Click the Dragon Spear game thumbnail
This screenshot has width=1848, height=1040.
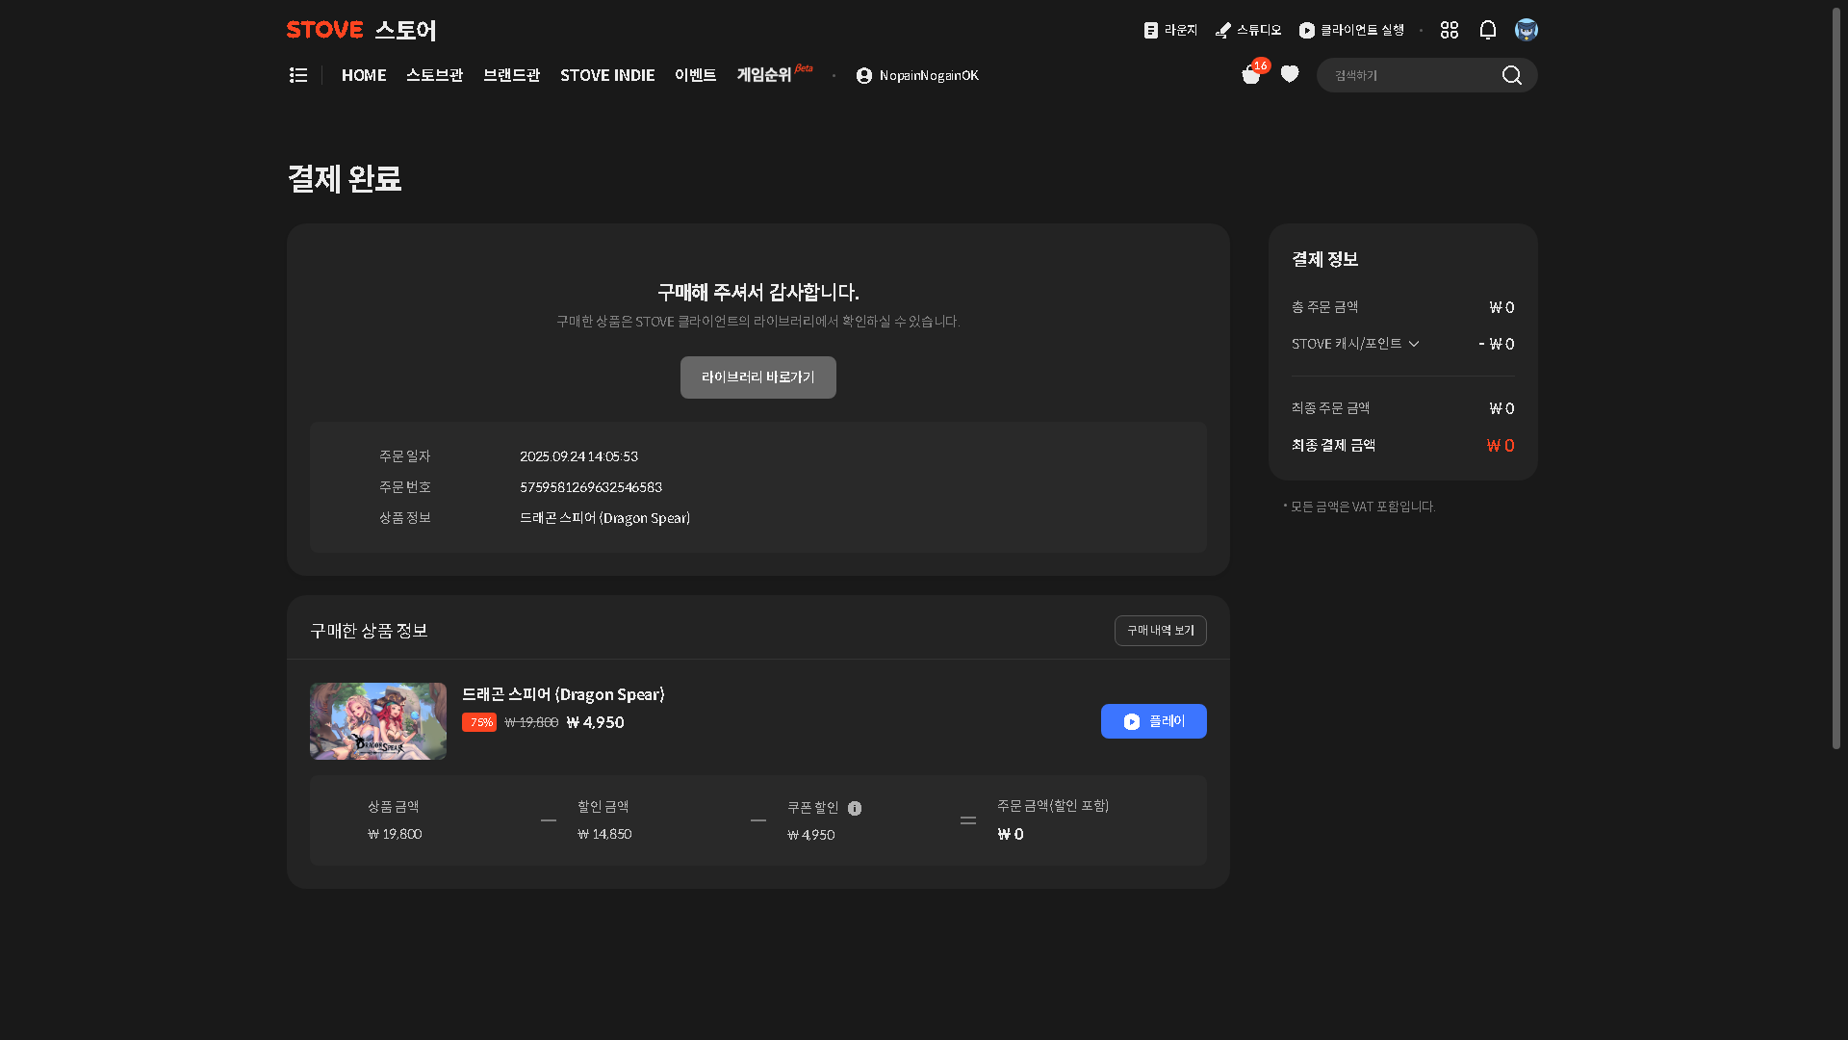378,721
